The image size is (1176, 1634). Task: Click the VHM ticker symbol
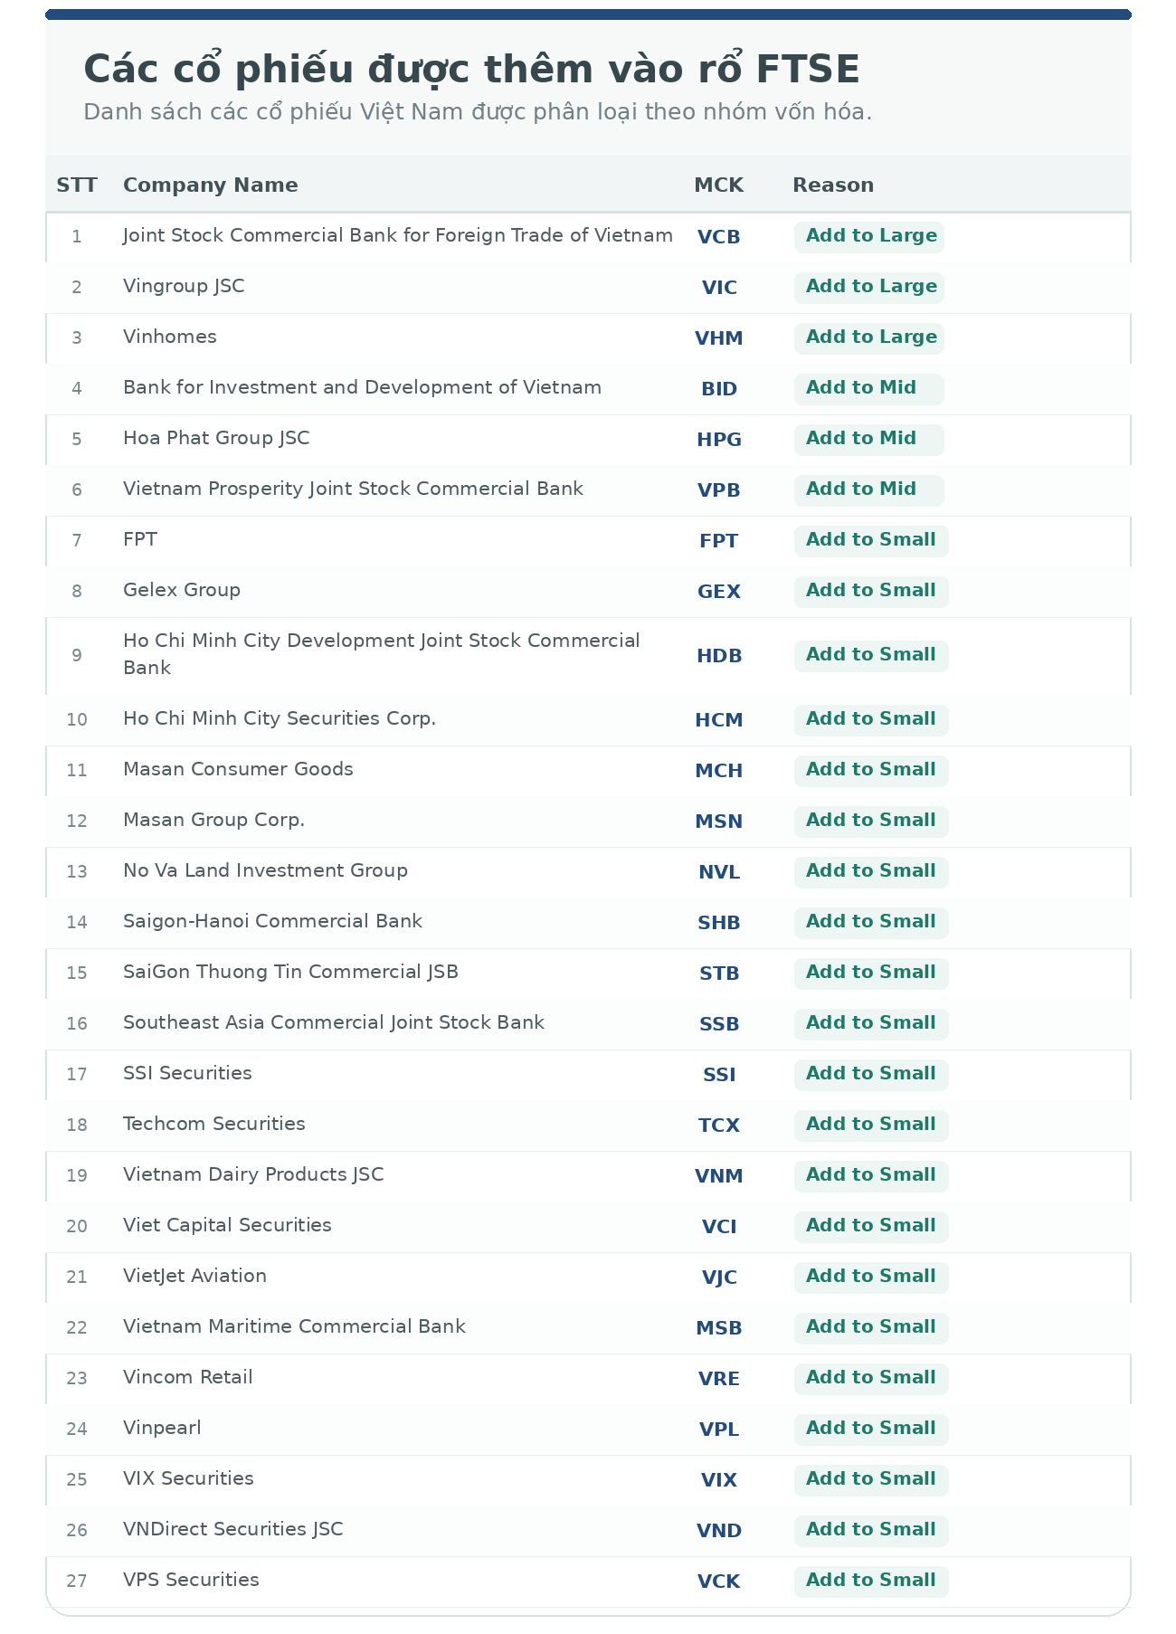click(719, 338)
